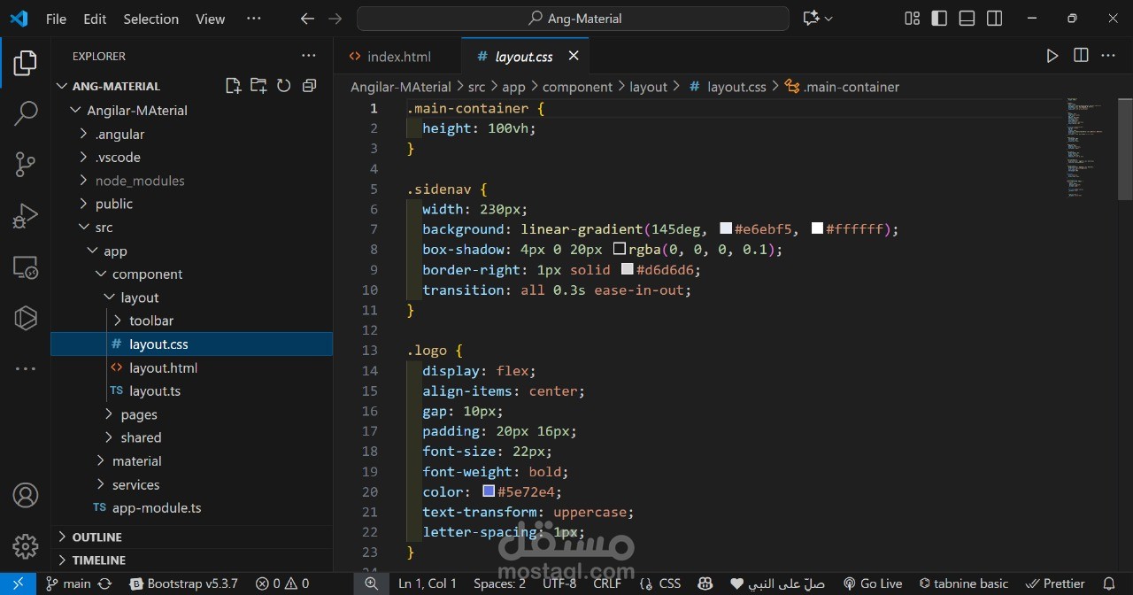
Task: Click the #5e72e4 color swatch
Action: coord(489,491)
